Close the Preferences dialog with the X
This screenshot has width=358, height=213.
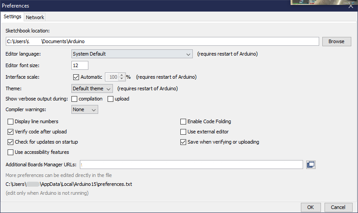coord(351,6)
